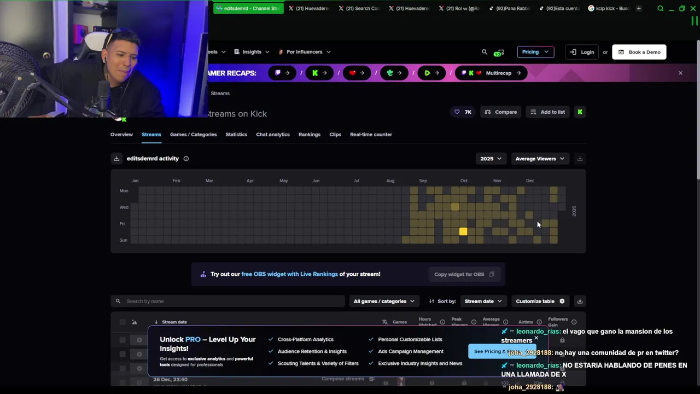The height and width of the screenshot is (394, 700).
Task: Close the streamer recaps banner
Action: pyautogui.click(x=680, y=73)
